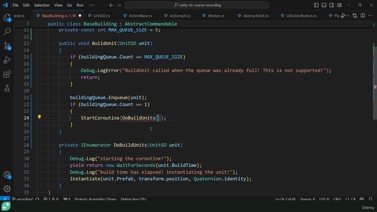The image size is (377, 212).
Task: Open the Testing flask view
Action: coord(7,88)
